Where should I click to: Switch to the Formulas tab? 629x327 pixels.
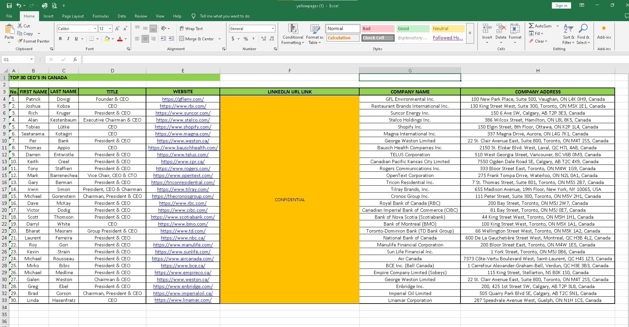pos(101,16)
